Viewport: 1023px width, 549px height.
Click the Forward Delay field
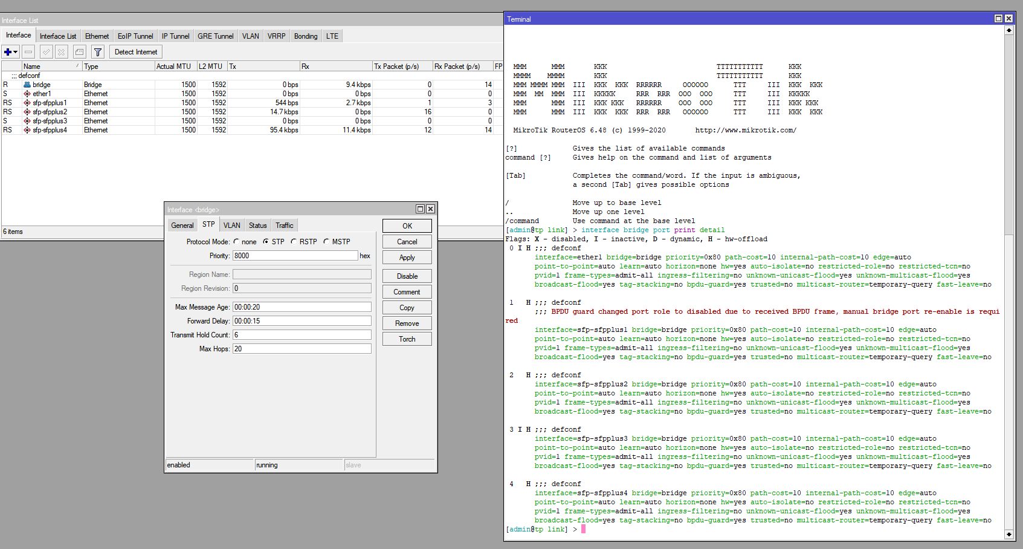pyautogui.click(x=302, y=321)
